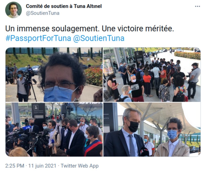Open the photo of two masked men
The width and height of the screenshot is (205, 171).
[x=152, y=130]
